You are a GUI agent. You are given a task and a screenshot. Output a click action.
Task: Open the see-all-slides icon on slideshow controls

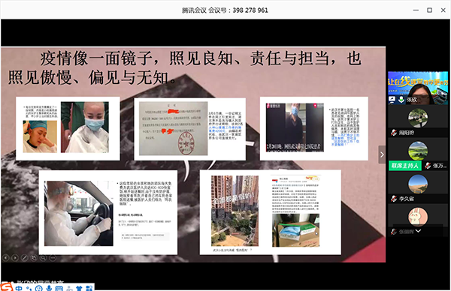click(34, 258)
